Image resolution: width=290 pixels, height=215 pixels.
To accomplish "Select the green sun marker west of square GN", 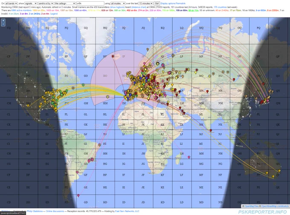I will 83,85.
